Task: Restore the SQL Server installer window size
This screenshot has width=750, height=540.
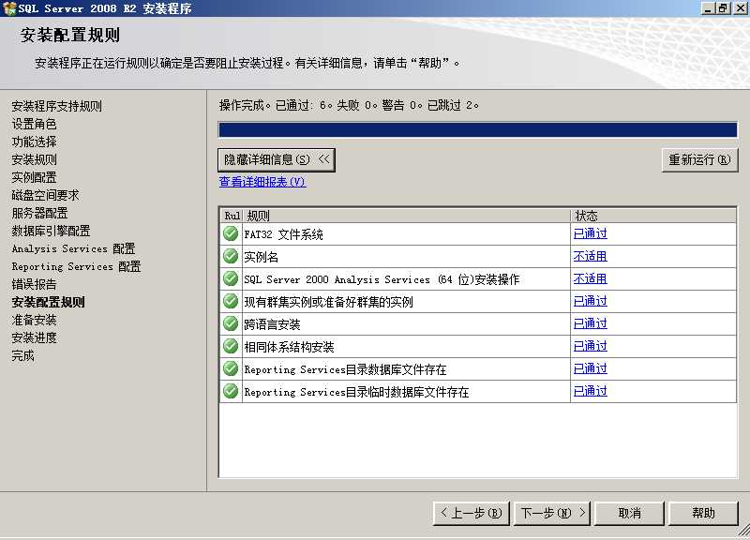Action: [723, 8]
